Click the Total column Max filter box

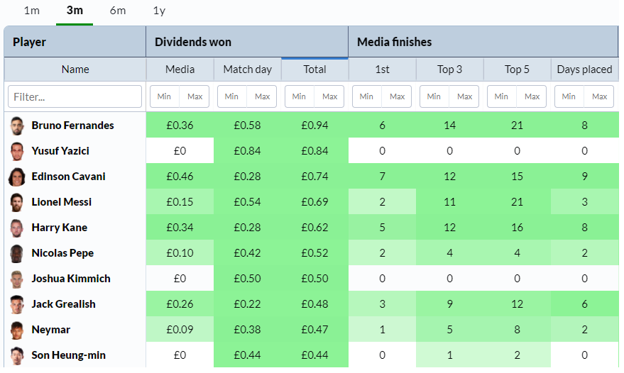tap(329, 96)
